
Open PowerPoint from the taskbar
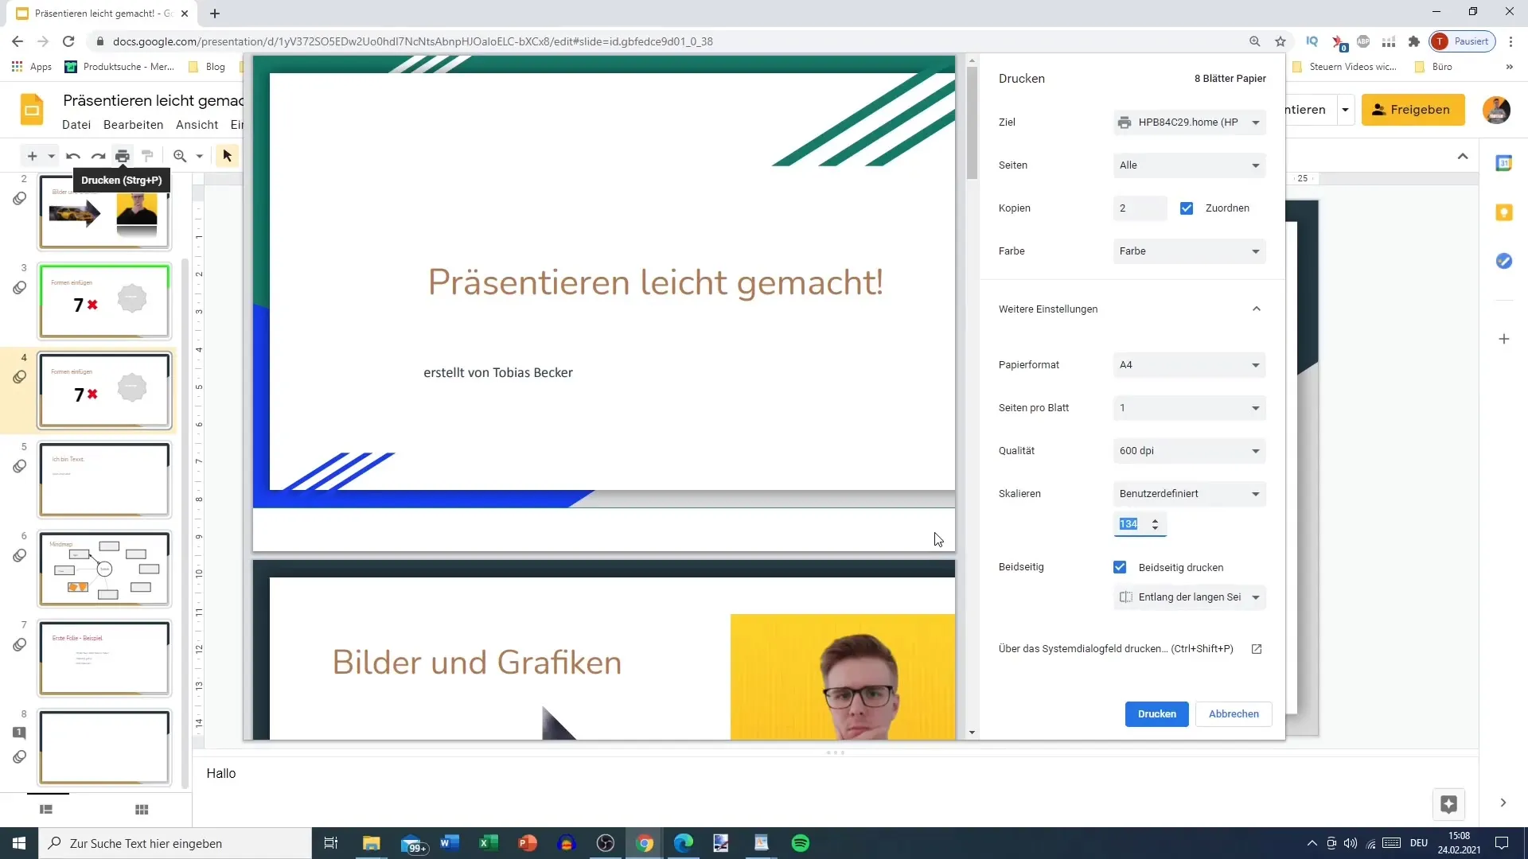[x=527, y=843]
